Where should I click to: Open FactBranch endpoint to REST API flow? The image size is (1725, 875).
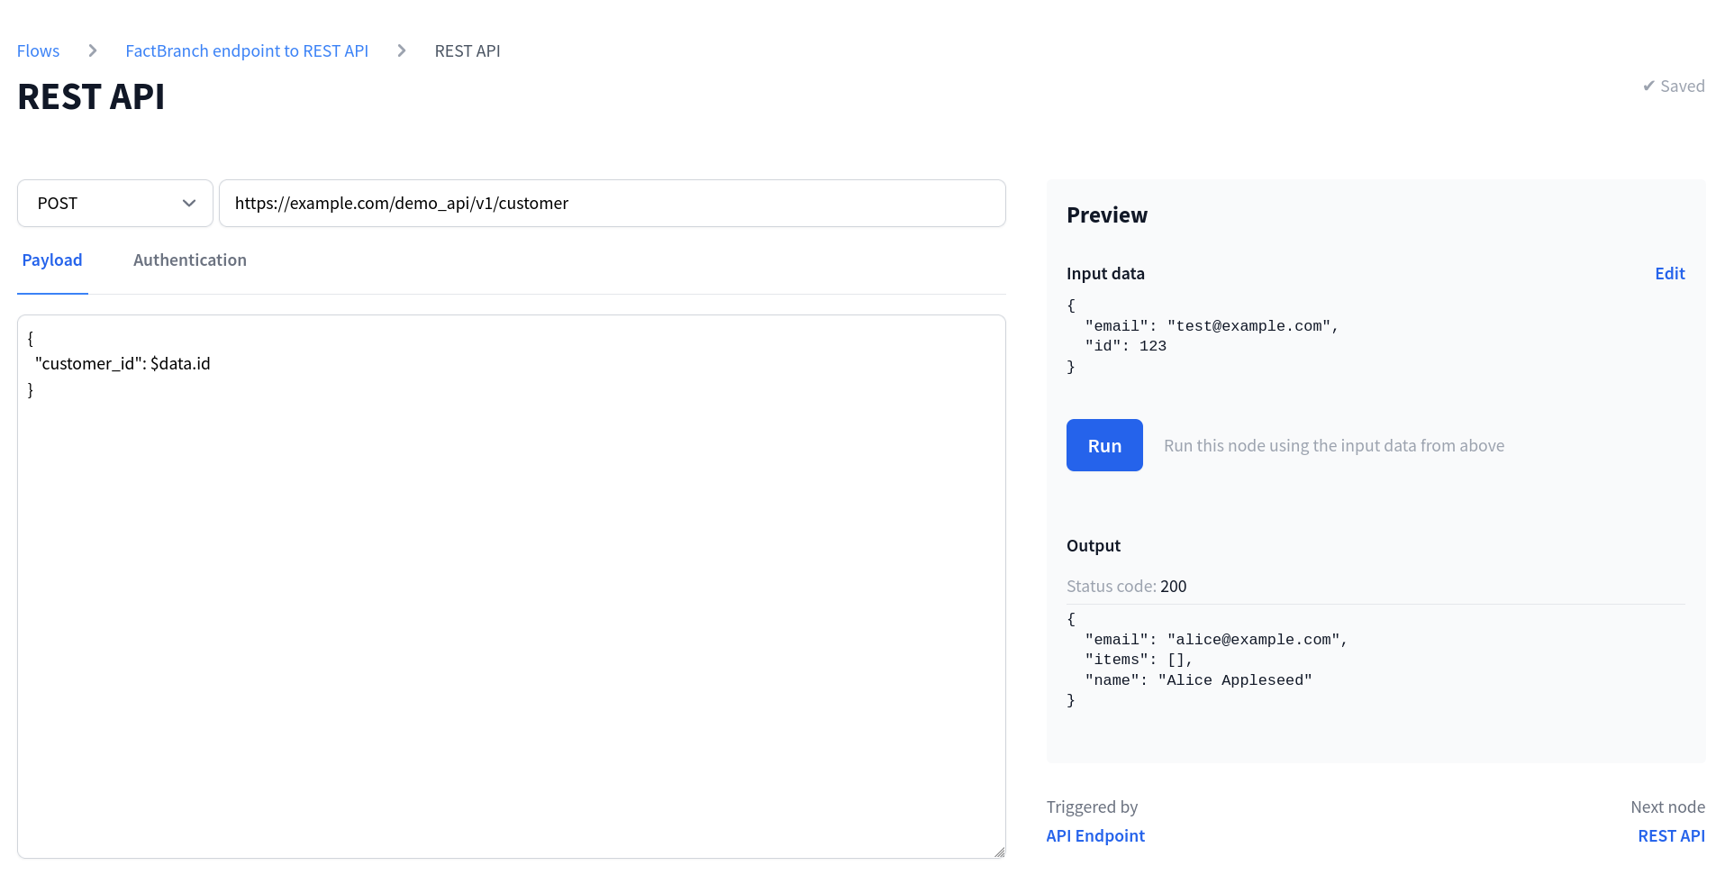(246, 50)
